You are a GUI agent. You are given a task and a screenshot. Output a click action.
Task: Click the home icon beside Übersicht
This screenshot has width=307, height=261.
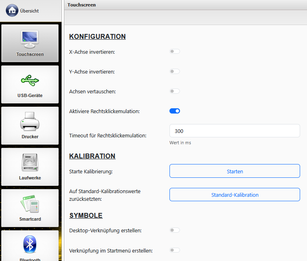[x=12, y=11]
